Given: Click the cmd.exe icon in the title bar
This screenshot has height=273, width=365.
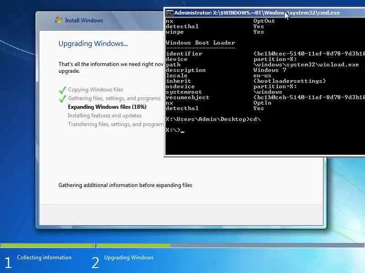Looking at the screenshot, I should 169,13.
